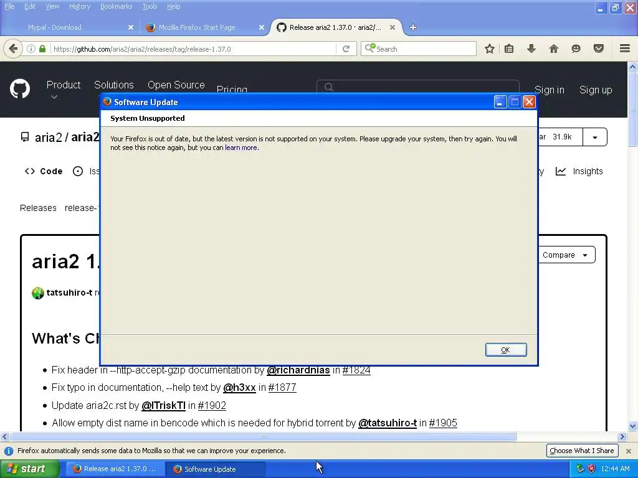
Task: Open the site information icon in the URL bar
Action: pyautogui.click(x=31, y=49)
